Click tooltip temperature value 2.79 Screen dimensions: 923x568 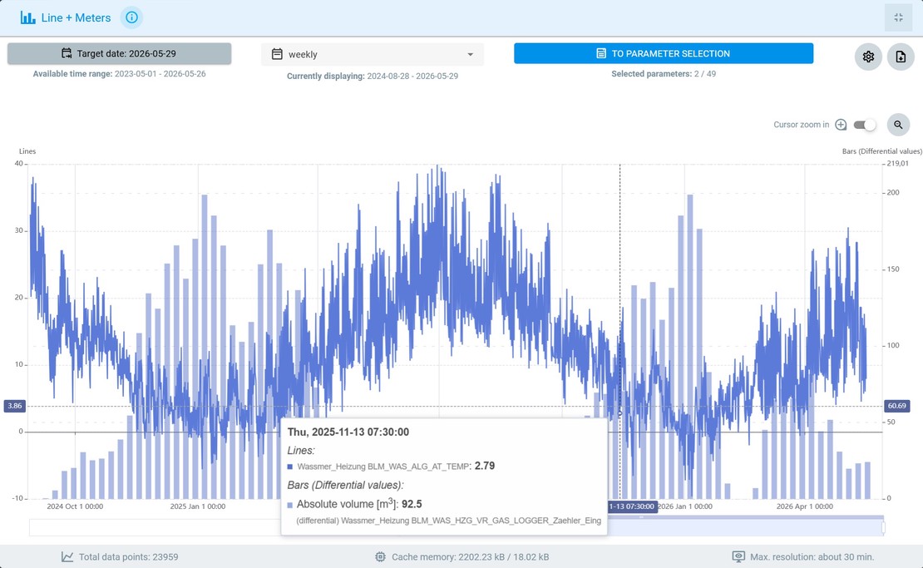click(485, 467)
